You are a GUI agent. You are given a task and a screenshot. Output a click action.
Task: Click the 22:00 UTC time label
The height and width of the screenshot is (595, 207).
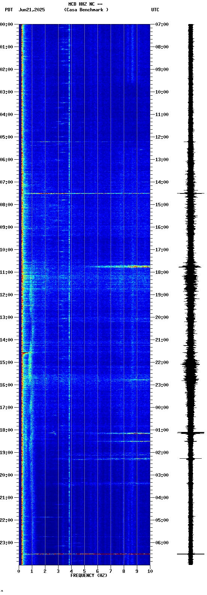point(162,362)
